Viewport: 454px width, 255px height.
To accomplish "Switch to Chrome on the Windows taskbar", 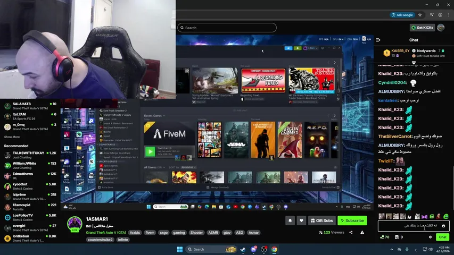I will (274, 249).
